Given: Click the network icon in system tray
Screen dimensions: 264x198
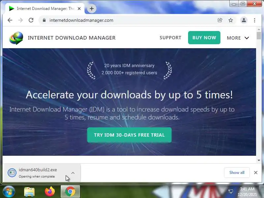Looking at the screenshot, I should (231, 191).
